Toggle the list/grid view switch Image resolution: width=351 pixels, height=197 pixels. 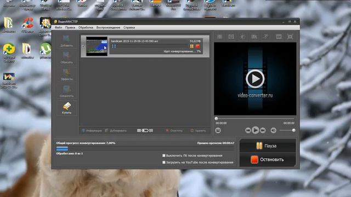[145, 130]
